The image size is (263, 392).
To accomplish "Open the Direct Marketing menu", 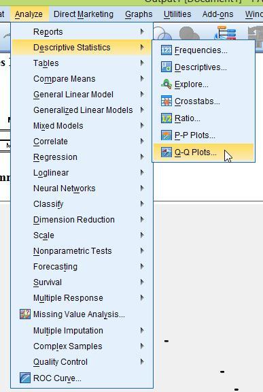I will pos(84,14).
